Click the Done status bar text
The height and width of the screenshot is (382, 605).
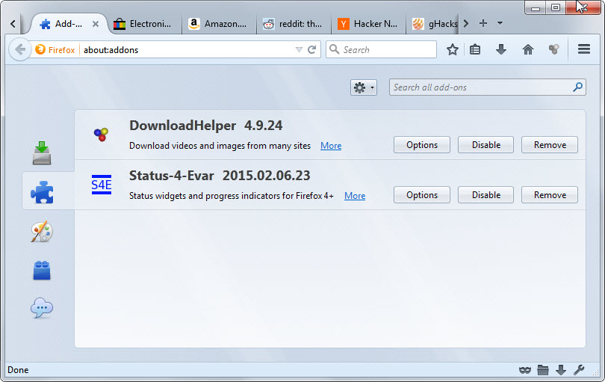[x=18, y=370]
